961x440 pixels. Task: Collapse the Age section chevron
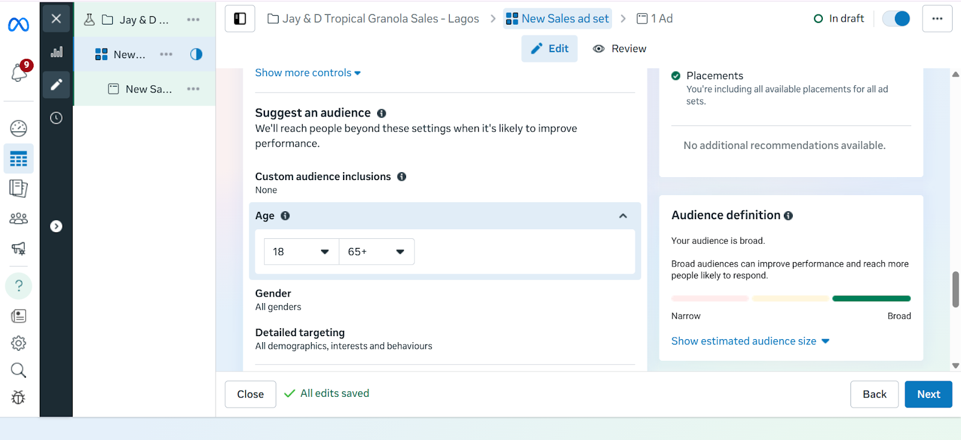click(623, 215)
